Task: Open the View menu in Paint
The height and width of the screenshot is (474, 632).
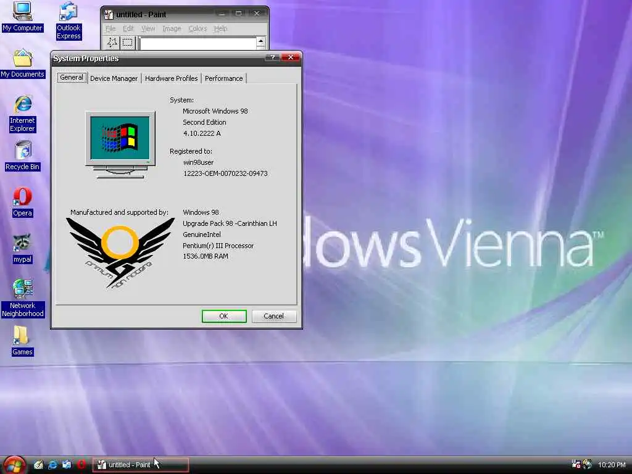Action: (148, 28)
